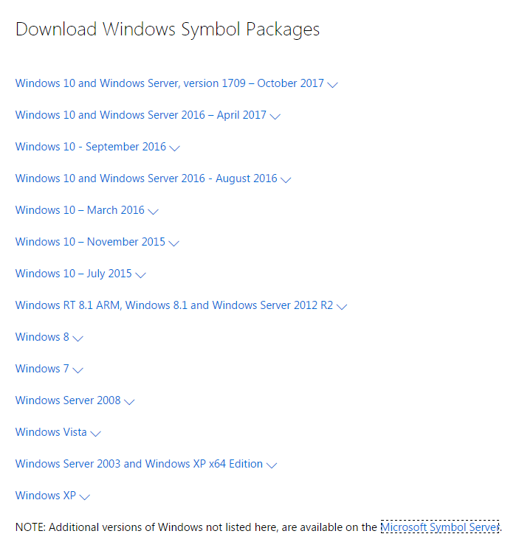This screenshot has height=545, width=519.
Task: Expand Windows 10 and Server 2016 April 2017
Action: coord(148,115)
